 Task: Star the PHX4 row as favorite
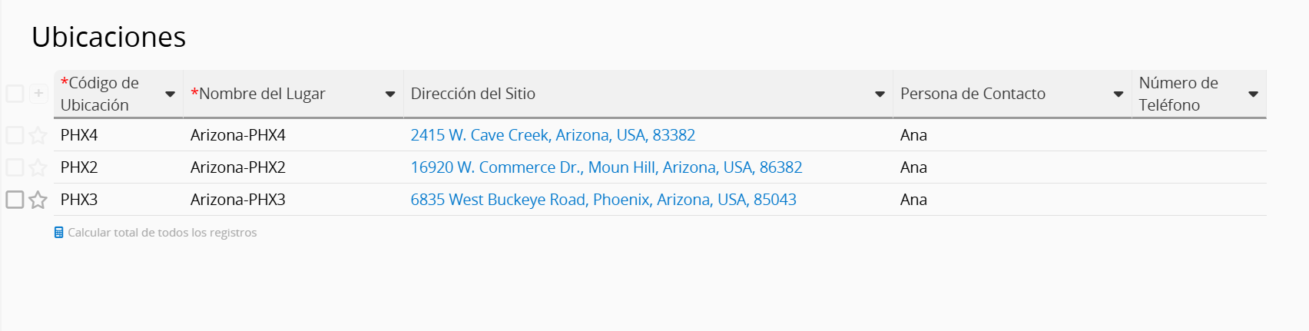click(38, 136)
